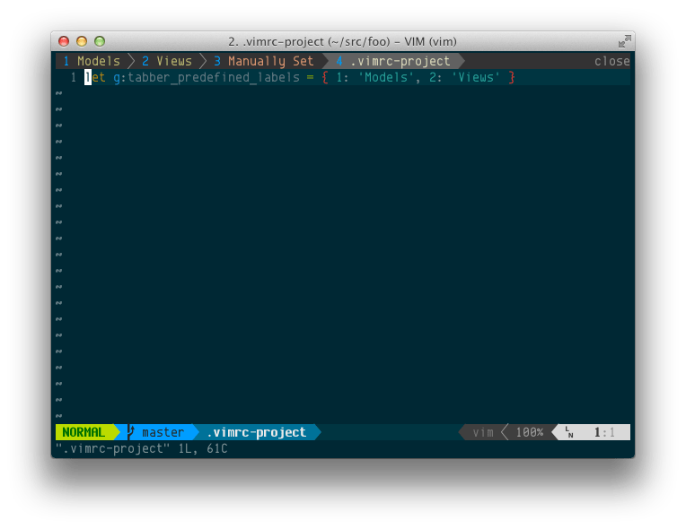Click the NORMAL mode indicator
Screen dimensions: 686x529
click(x=84, y=432)
